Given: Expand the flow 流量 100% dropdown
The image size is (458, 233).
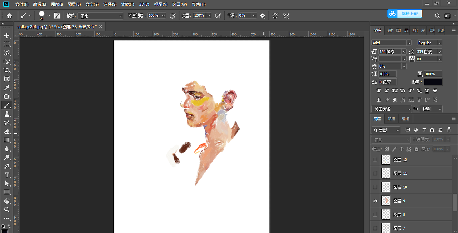Looking at the screenshot, I should coord(208,16).
